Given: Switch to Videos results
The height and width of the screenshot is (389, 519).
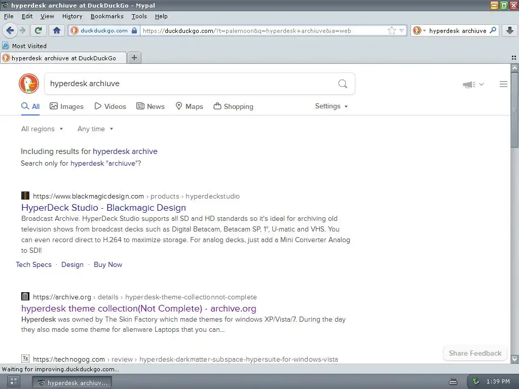Looking at the screenshot, I should click(110, 106).
